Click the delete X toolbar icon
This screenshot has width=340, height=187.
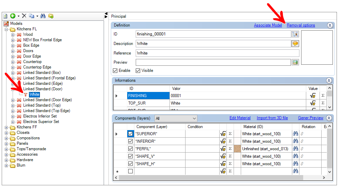coord(24,16)
